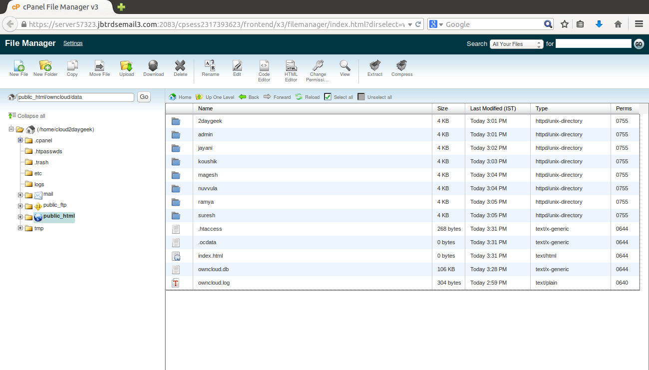
Task: Click the Compress toolbar icon
Action: point(402,66)
